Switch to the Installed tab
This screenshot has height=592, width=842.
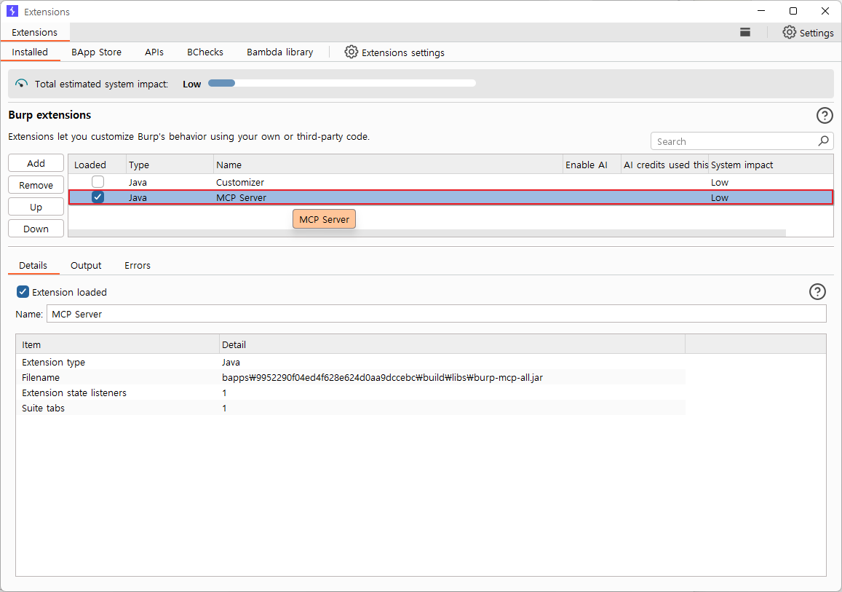[x=30, y=52]
